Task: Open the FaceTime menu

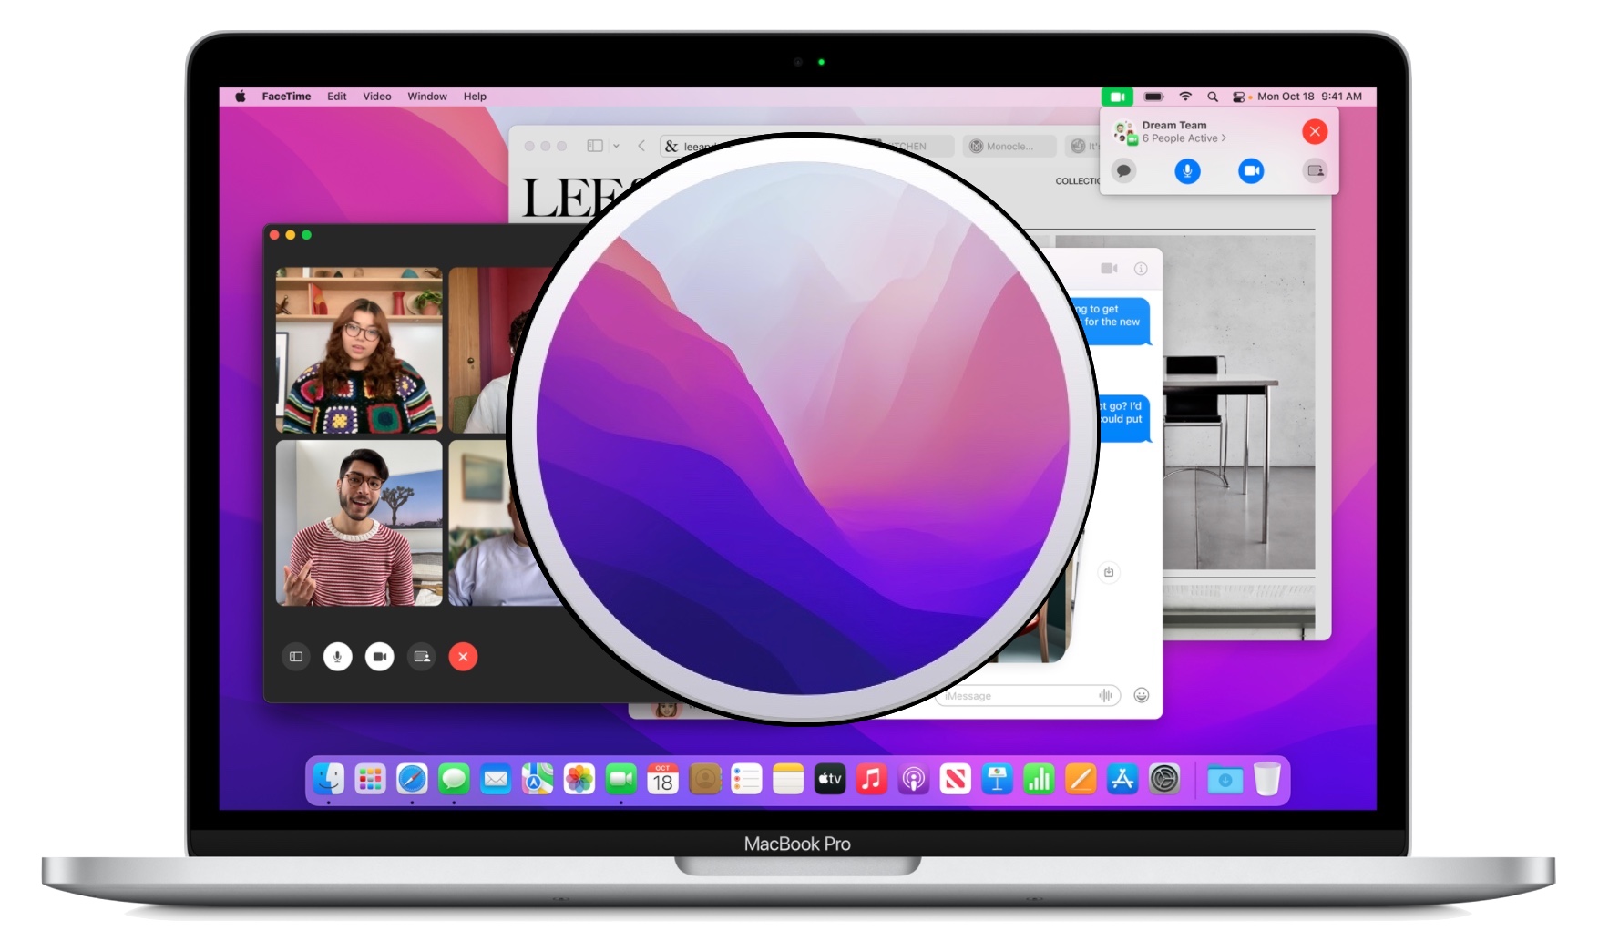Action: (286, 97)
